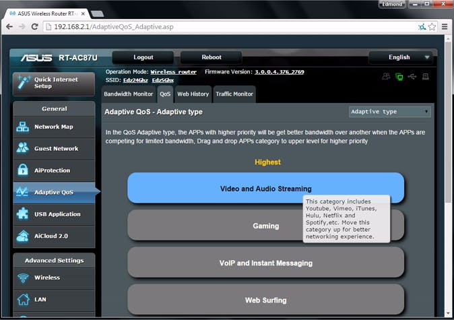Click firmware version 3.0.0.4.376_2769 link
Screen dimensions: 454x320
coord(279,72)
